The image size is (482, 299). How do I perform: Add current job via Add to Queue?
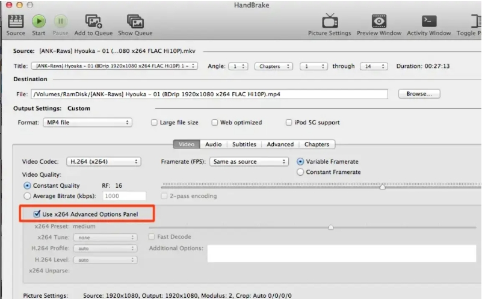coord(93,21)
